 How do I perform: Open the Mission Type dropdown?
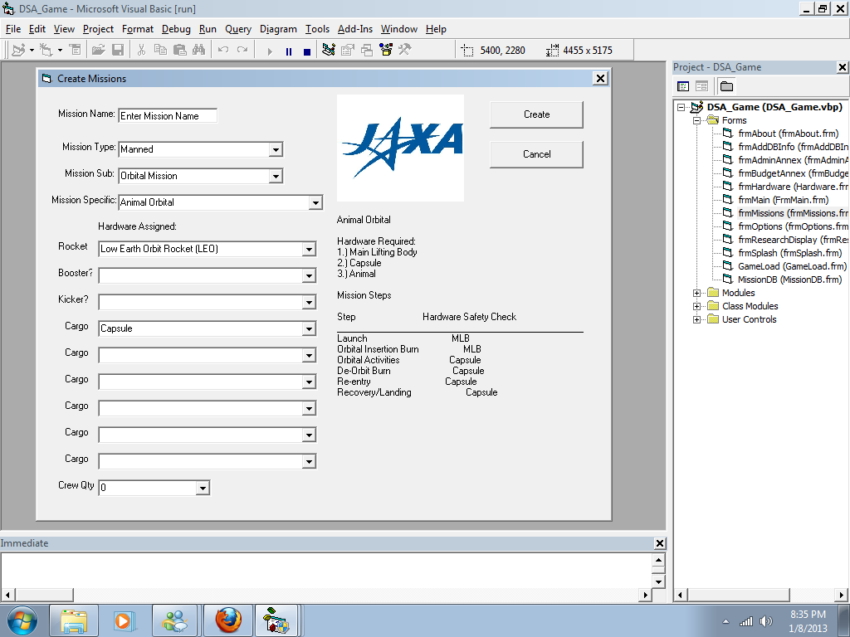(276, 149)
